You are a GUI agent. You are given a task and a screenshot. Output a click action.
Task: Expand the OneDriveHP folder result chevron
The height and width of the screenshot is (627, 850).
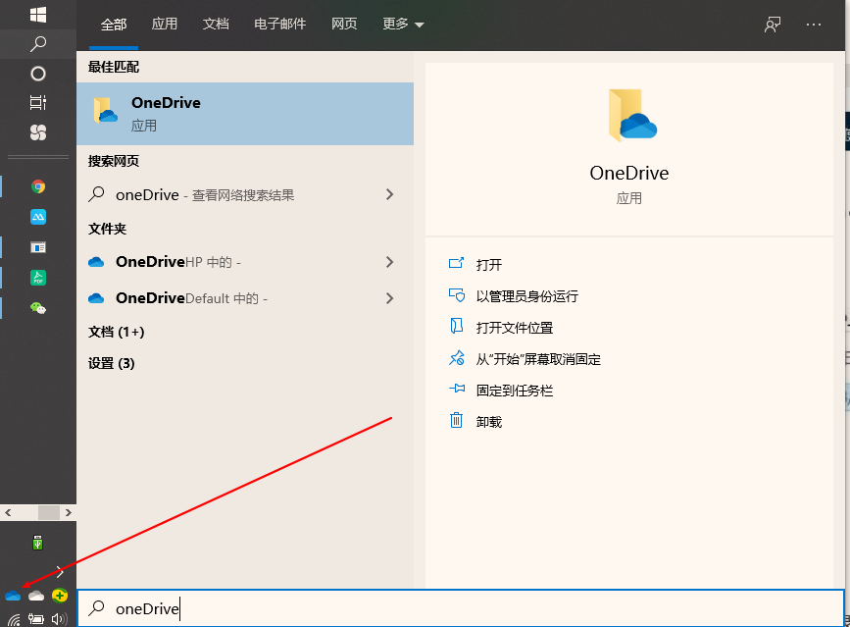[391, 262]
